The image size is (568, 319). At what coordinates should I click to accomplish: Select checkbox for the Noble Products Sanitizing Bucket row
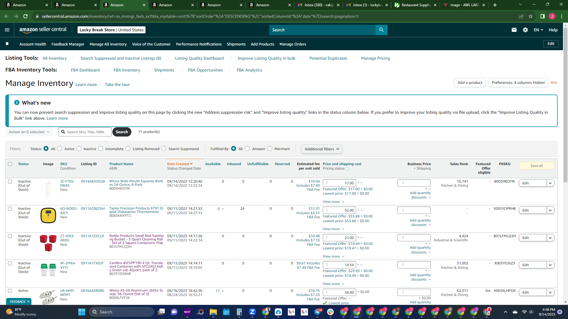click(x=10, y=236)
